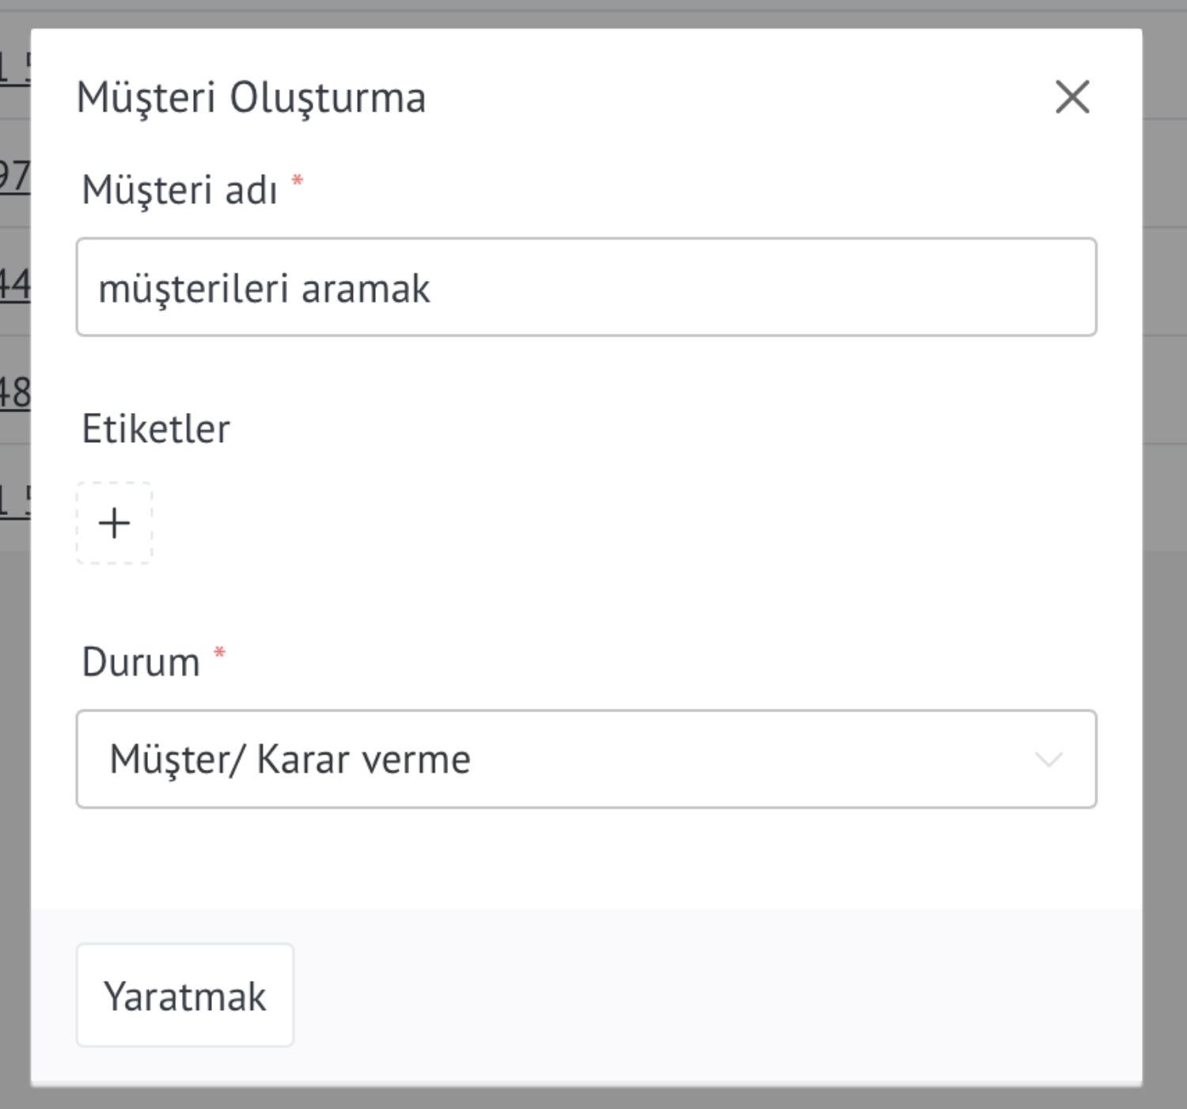The height and width of the screenshot is (1109, 1187).
Task: Close the Müşteri Oluşturma dialog with X
Action: pos(1072,97)
